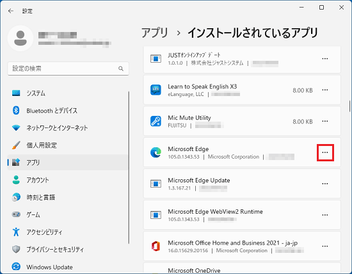Open プライバシーとセキュリティ settings

tap(68, 249)
